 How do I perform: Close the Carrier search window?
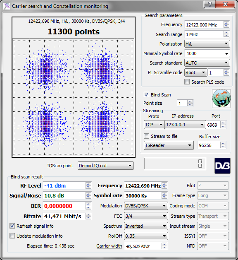click(x=226, y=4)
